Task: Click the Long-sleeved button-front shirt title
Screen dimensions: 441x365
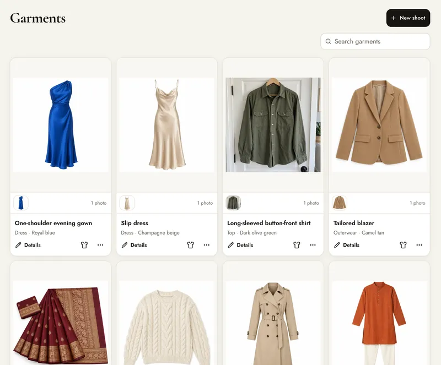Action: (269, 223)
